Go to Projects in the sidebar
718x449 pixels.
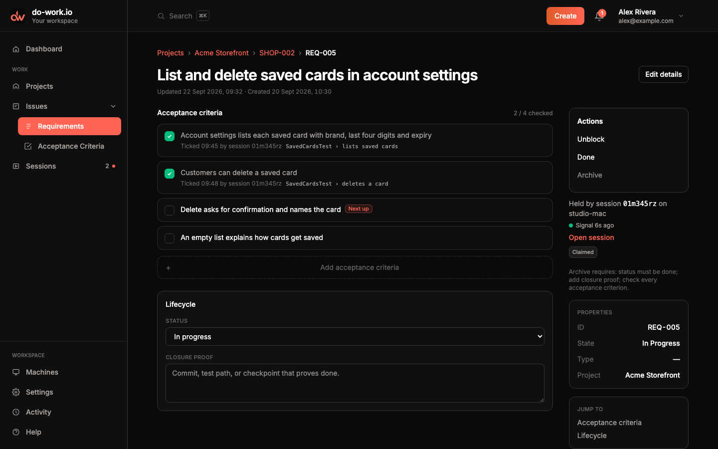click(64, 86)
